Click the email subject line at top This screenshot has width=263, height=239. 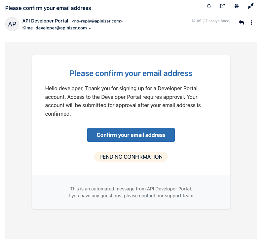(x=48, y=8)
